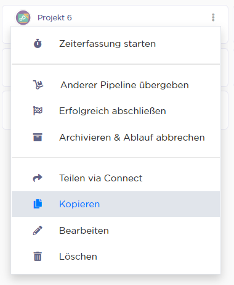Click the stopwatch icon for Zeiterfassung
234x285 pixels.
pyautogui.click(x=38, y=44)
